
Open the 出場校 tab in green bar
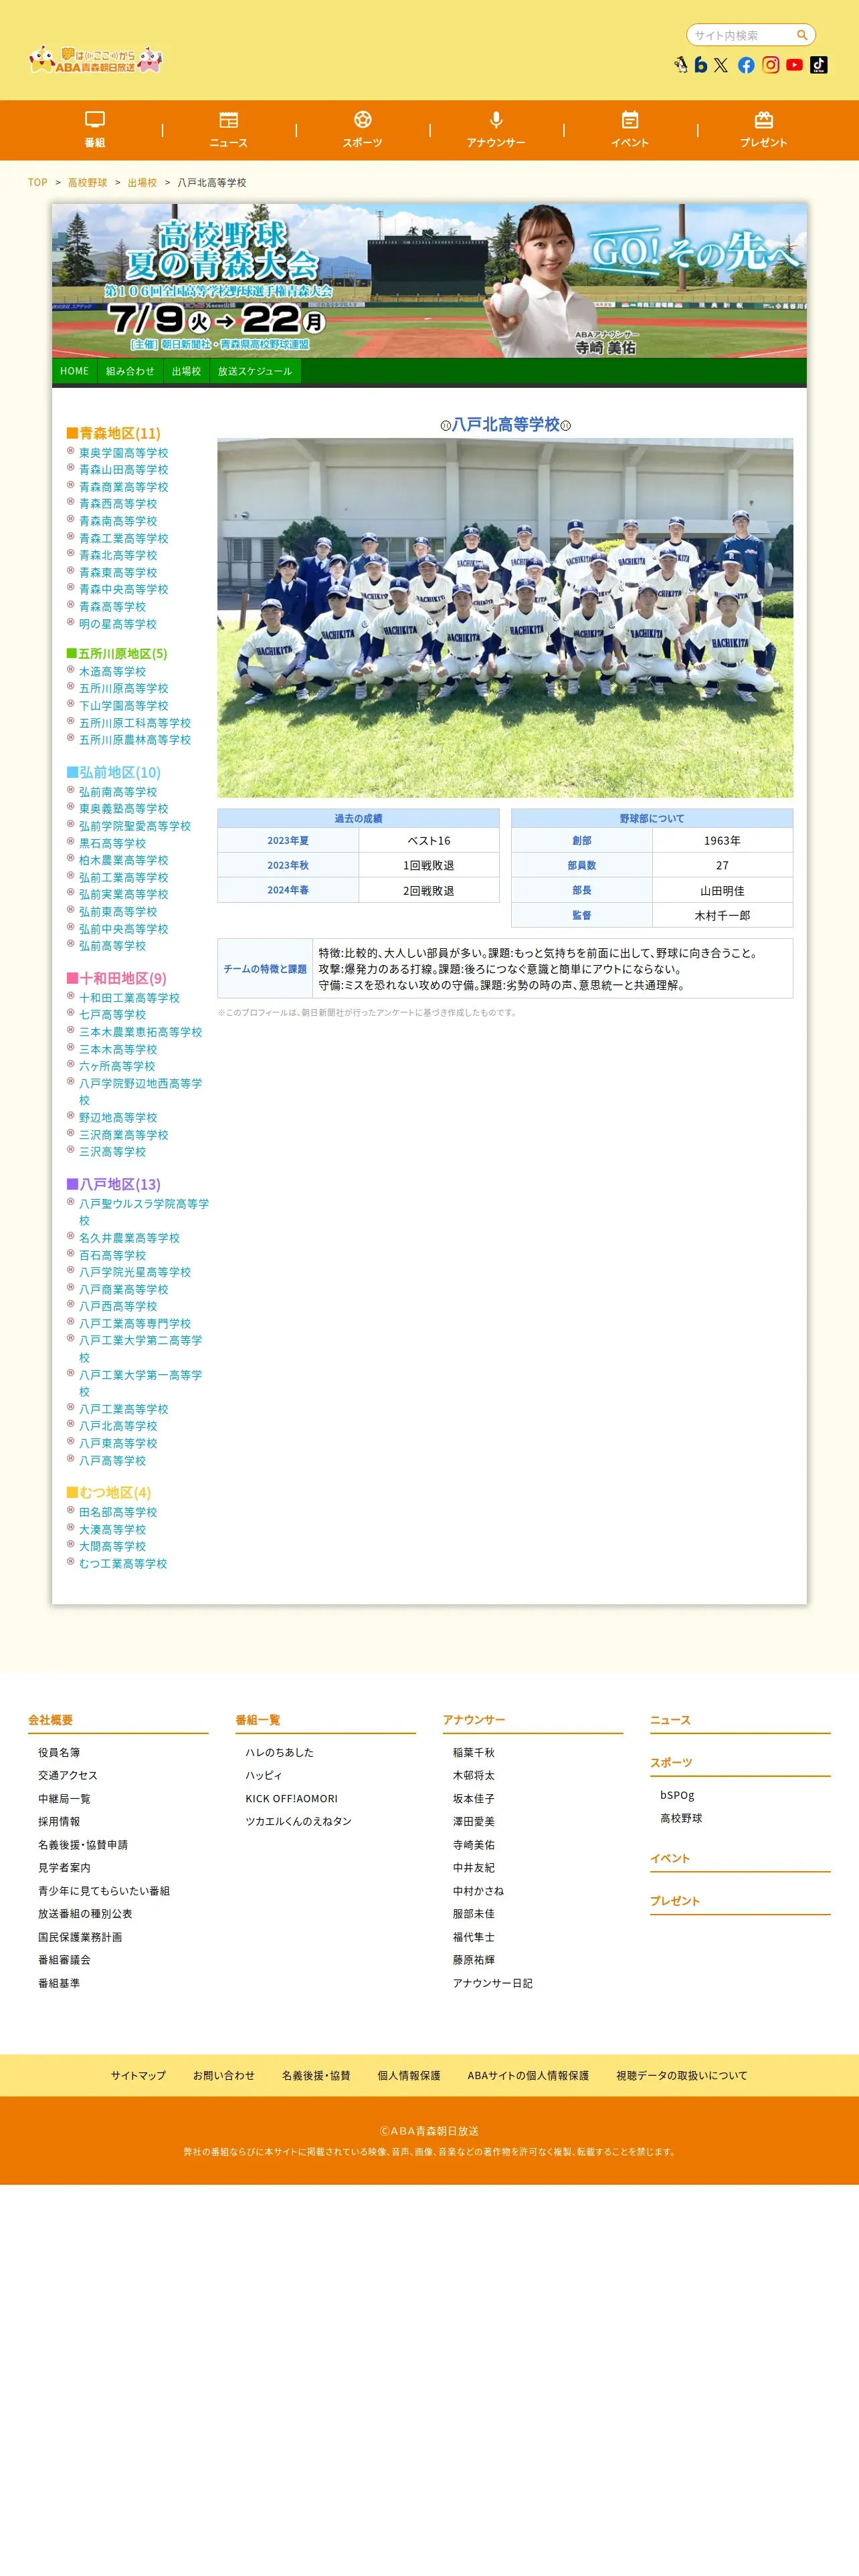tap(186, 371)
